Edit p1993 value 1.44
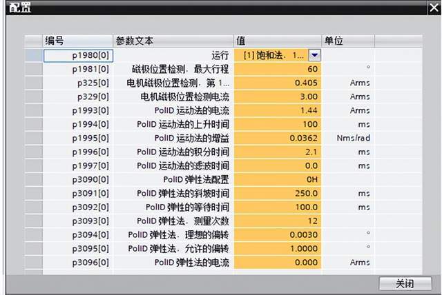The image size is (442, 295). (278, 110)
